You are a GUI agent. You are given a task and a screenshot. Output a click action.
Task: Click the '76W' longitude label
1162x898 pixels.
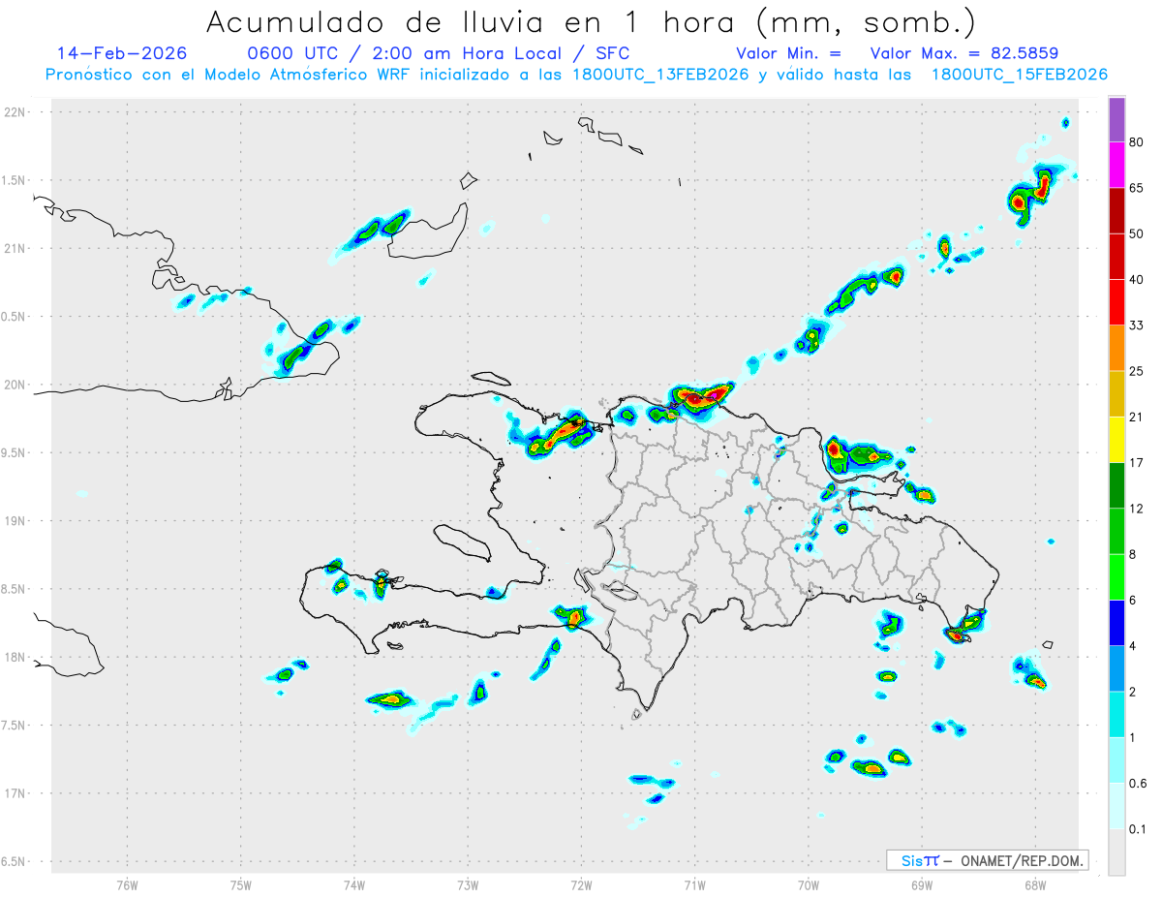(x=127, y=884)
